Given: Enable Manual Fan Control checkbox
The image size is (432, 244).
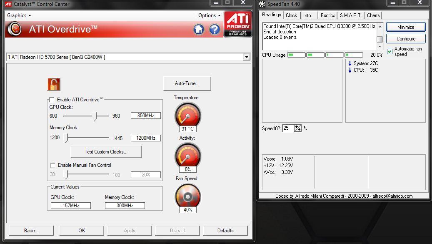Looking at the screenshot, I should point(53,165).
